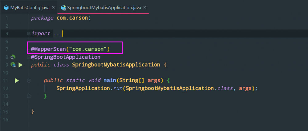This screenshot has width=308, height=131.
Task: Click line number 7 in the gutter
Action: pyautogui.click(x=7, y=49)
